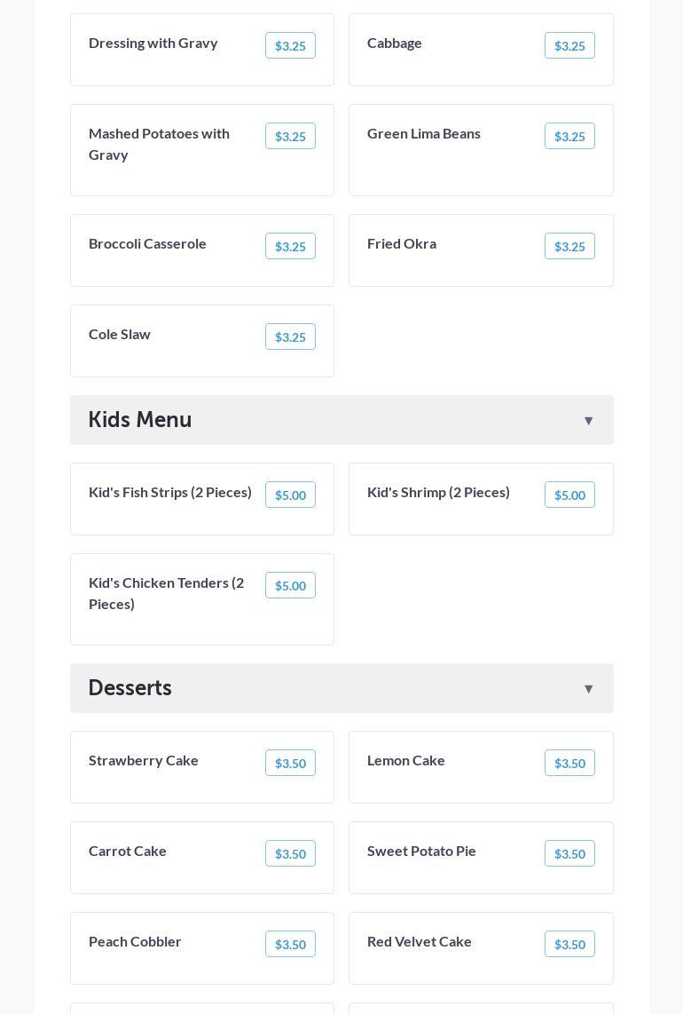Click Sweet Potato Pie price button
Viewport: 683px width, 1014px height.
(x=569, y=854)
